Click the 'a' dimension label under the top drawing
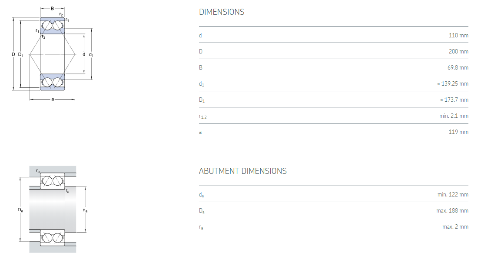 tap(53, 100)
